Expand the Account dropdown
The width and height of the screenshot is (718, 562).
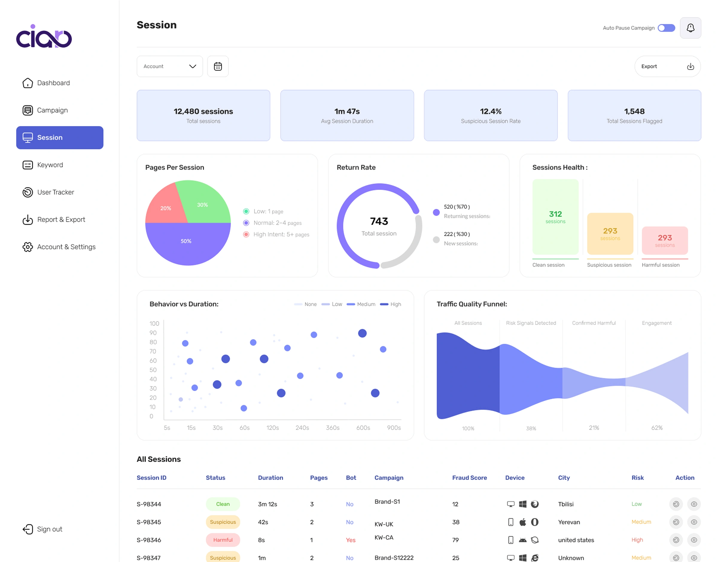pyautogui.click(x=170, y=66)
